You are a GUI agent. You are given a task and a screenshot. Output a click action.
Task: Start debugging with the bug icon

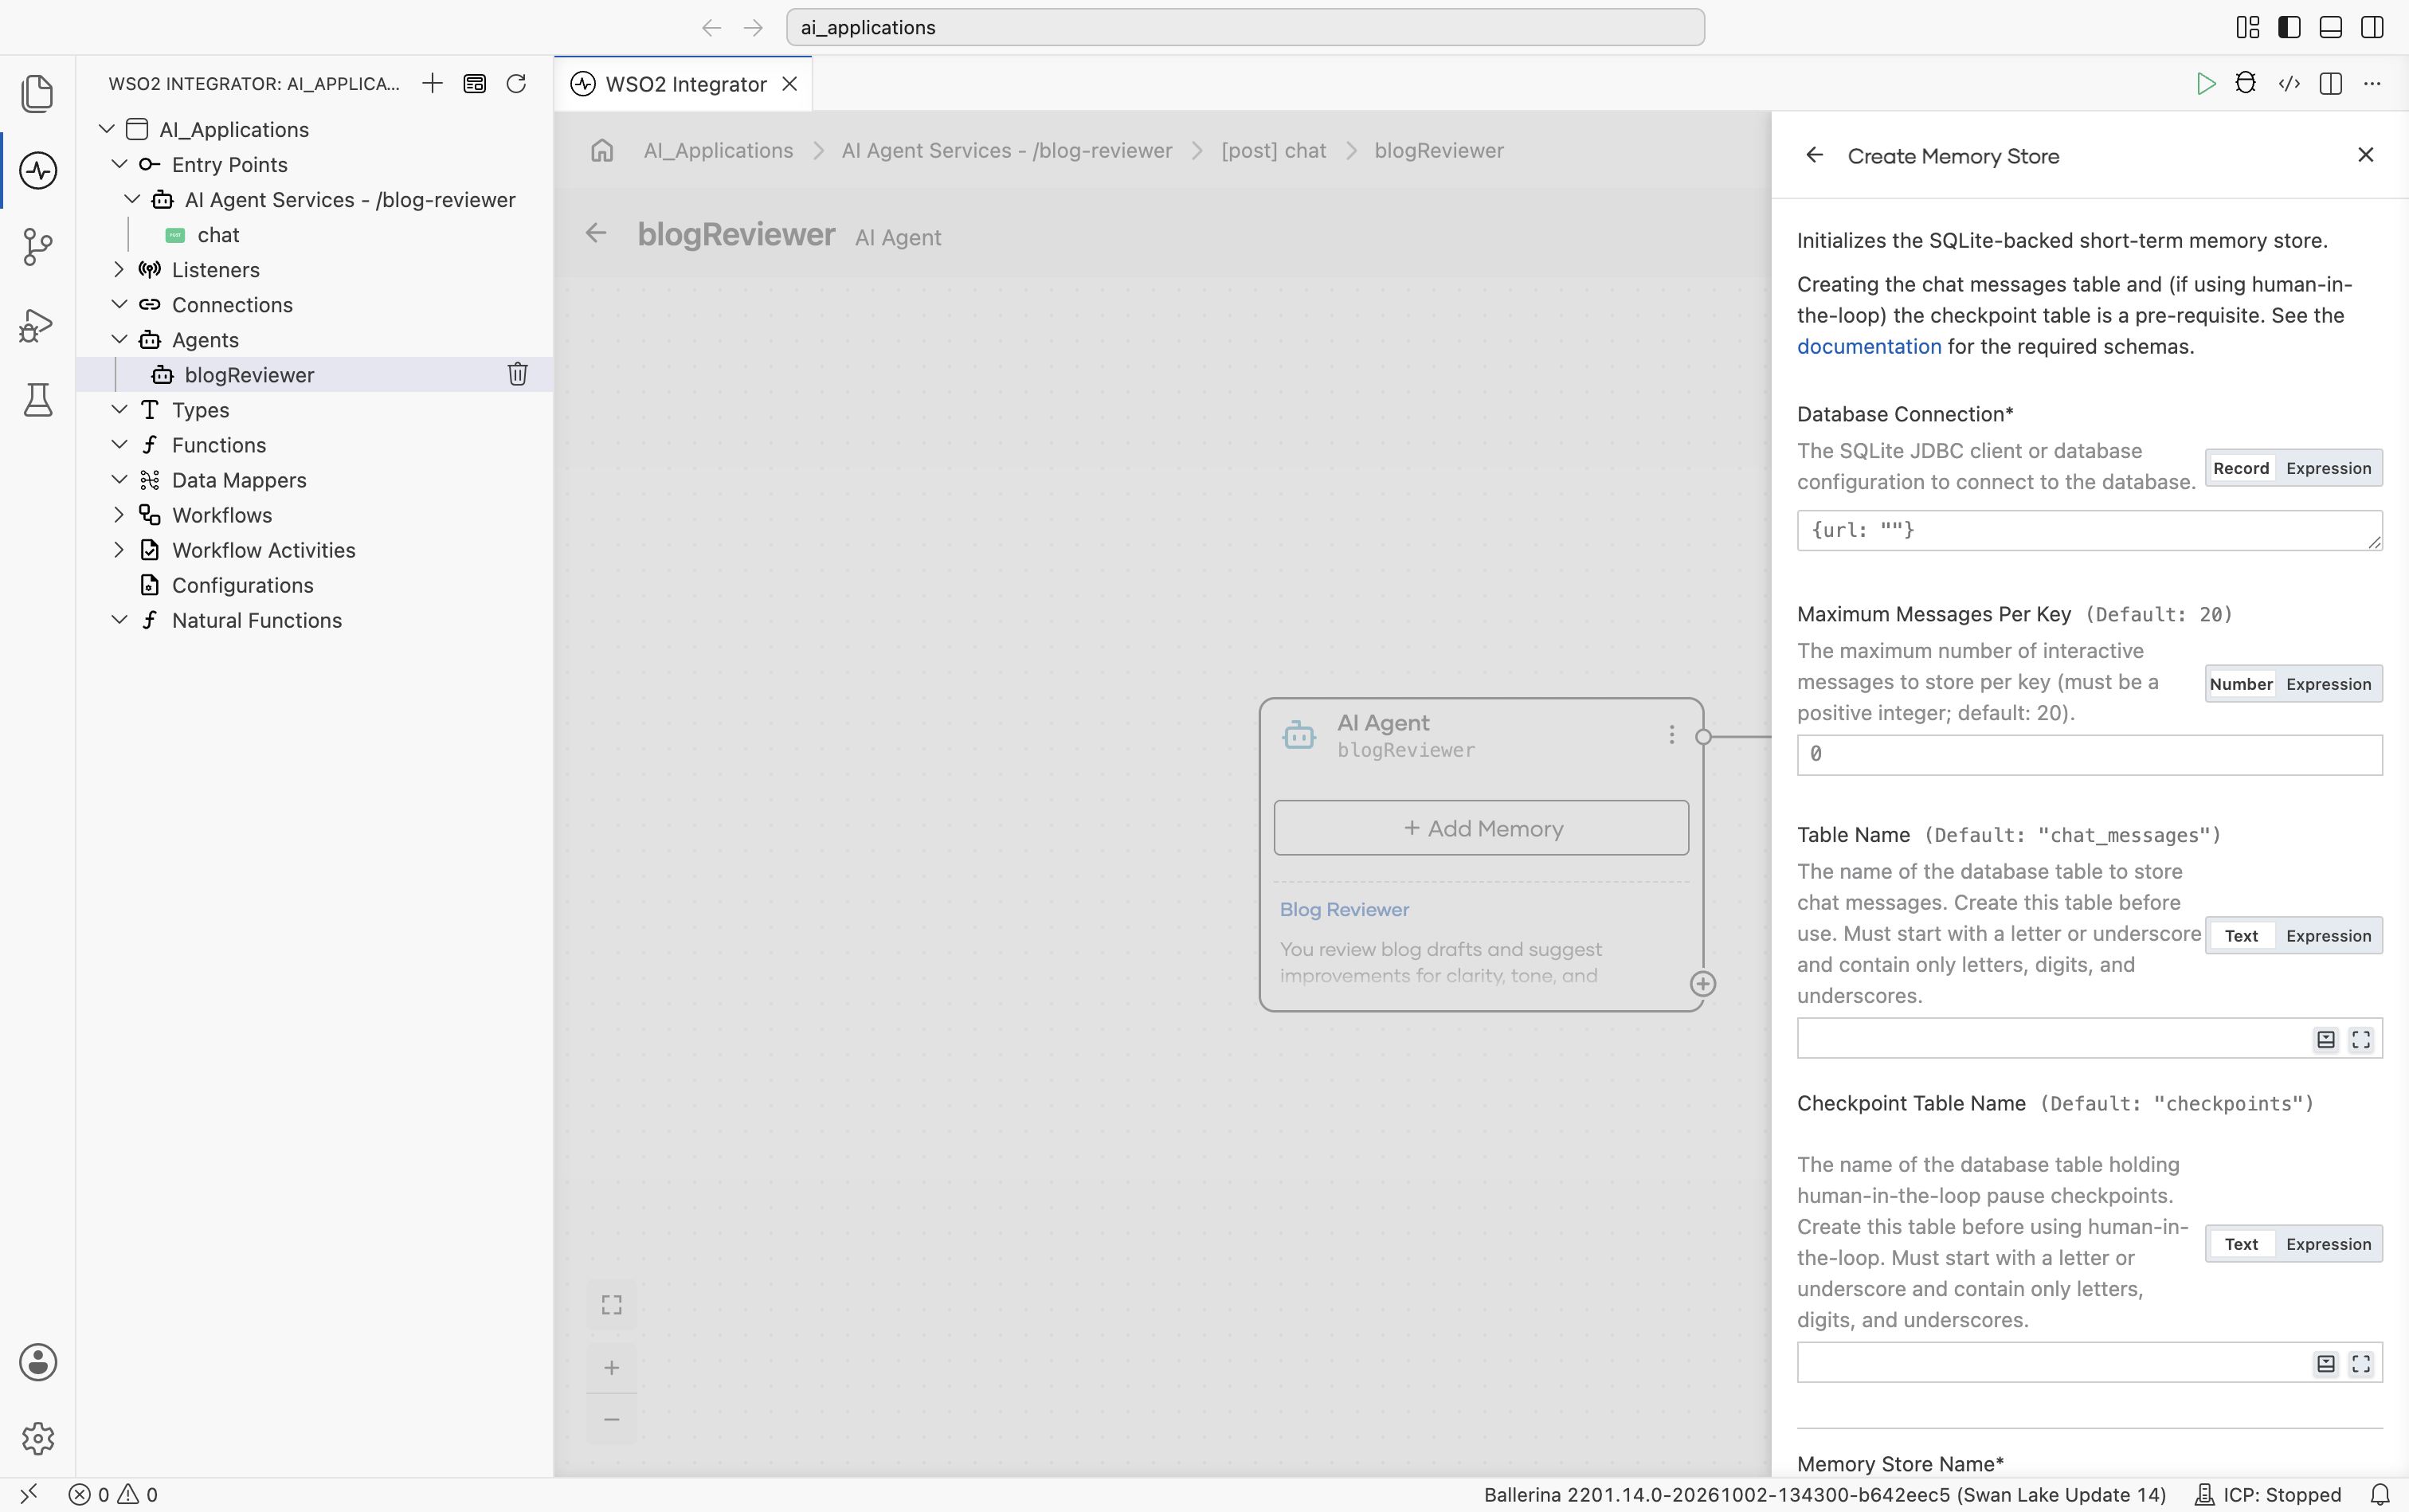(2246, 83)
